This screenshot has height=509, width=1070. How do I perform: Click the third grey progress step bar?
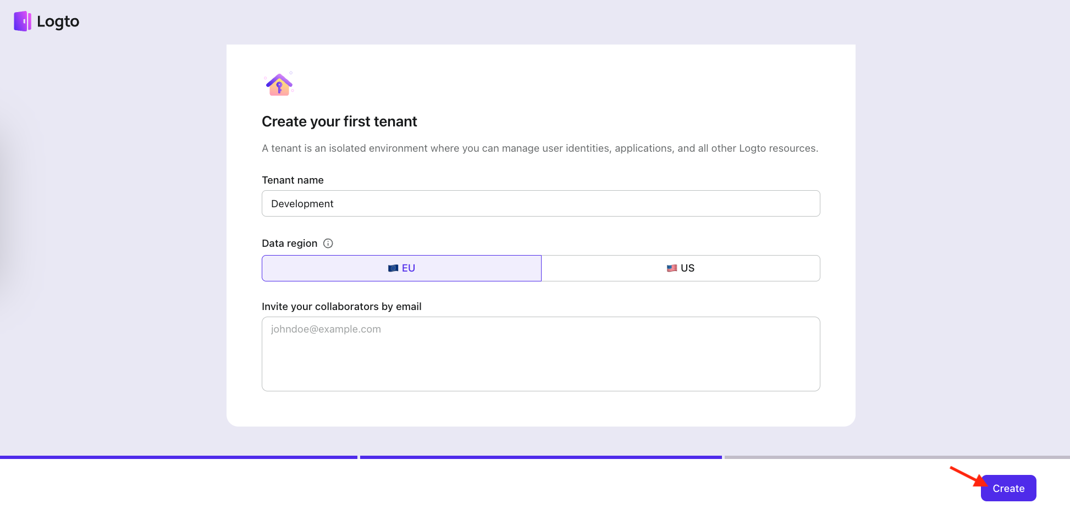897,457
